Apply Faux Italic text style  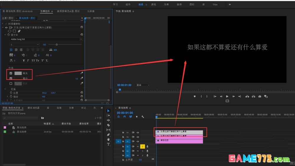[x=28, y=60]
